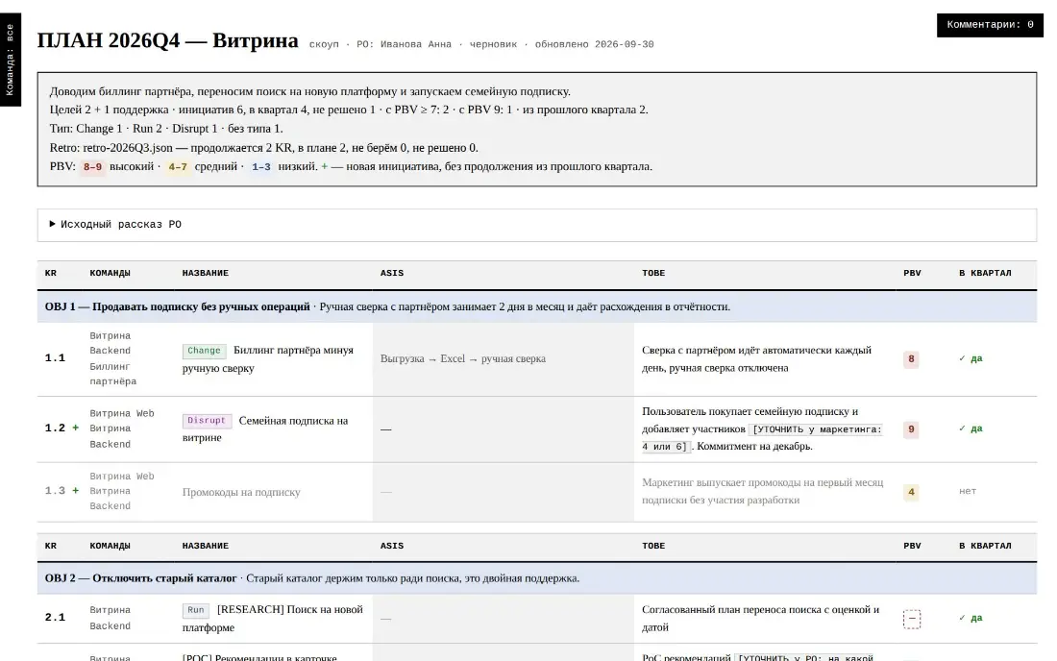The image size is (1057, 661).
Task: Click the title Семейная подписка на витрине
Action: (x=265, y=429)
